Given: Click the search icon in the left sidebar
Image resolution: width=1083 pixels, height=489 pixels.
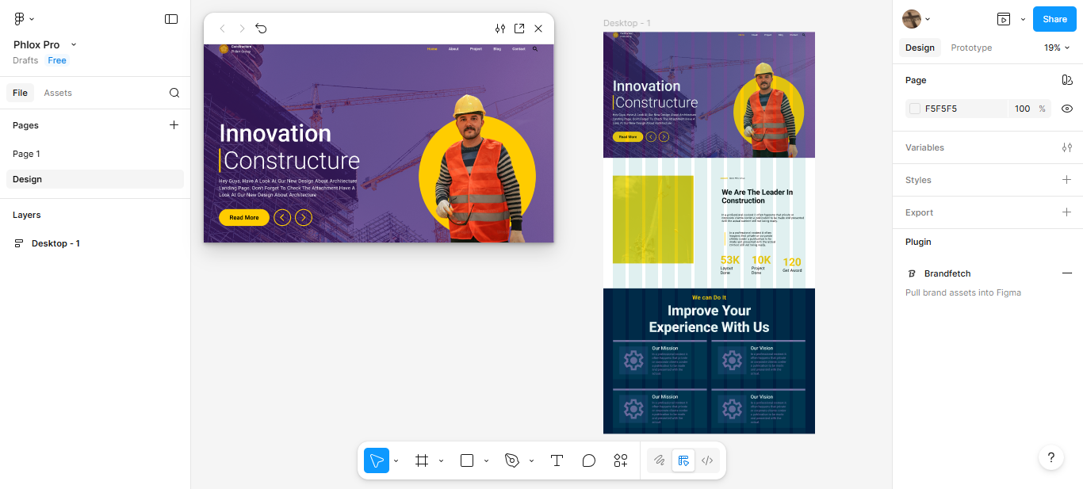Looking at the screenshot, I should point(174,93).
